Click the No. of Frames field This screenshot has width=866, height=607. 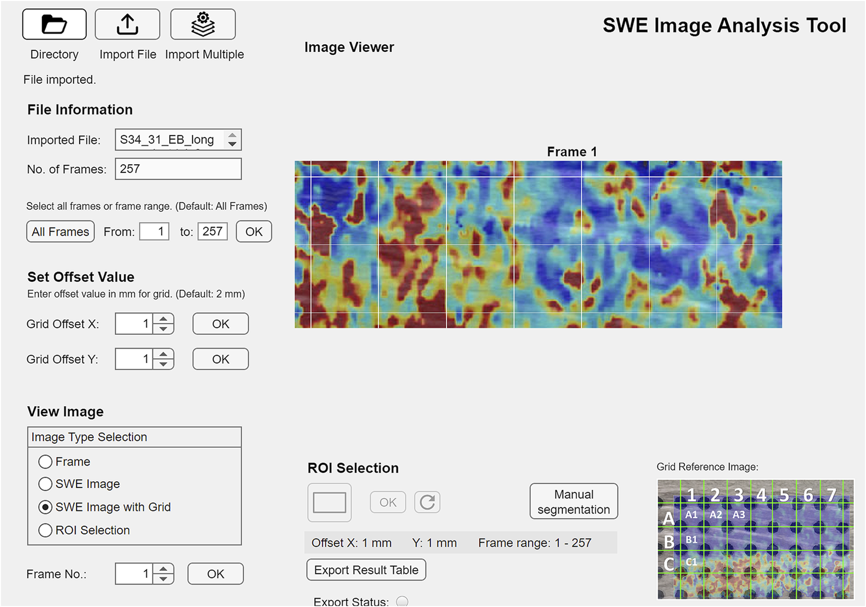coord(178,169)
